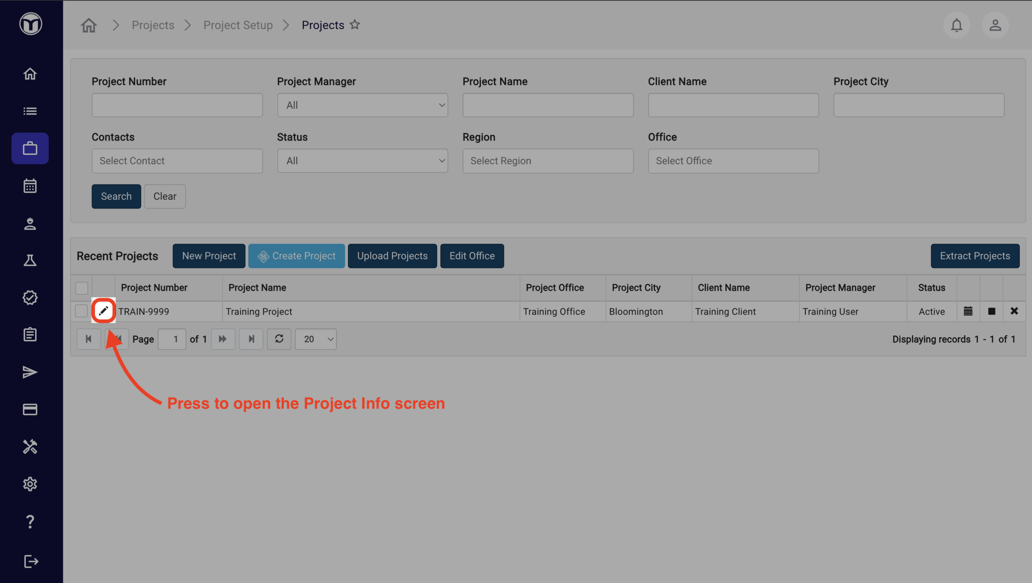This screenshot has width=1032, height=583.
Task: Open notifications bell icon
Action: tap(956, 25)
